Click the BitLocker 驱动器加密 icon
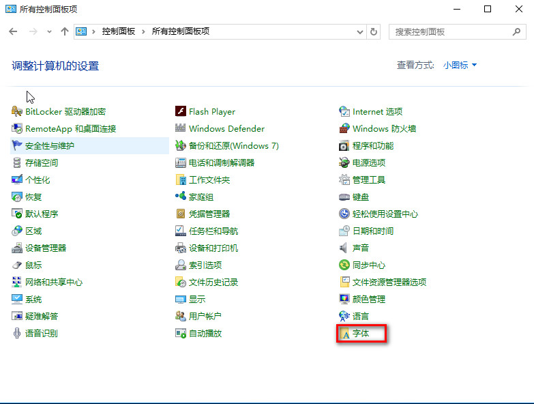The width and height of the screenshot is (534, 404). [16, 111]
